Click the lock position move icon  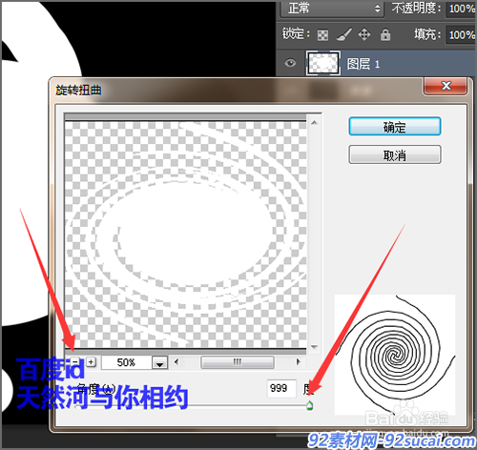[x=364, y=34]
